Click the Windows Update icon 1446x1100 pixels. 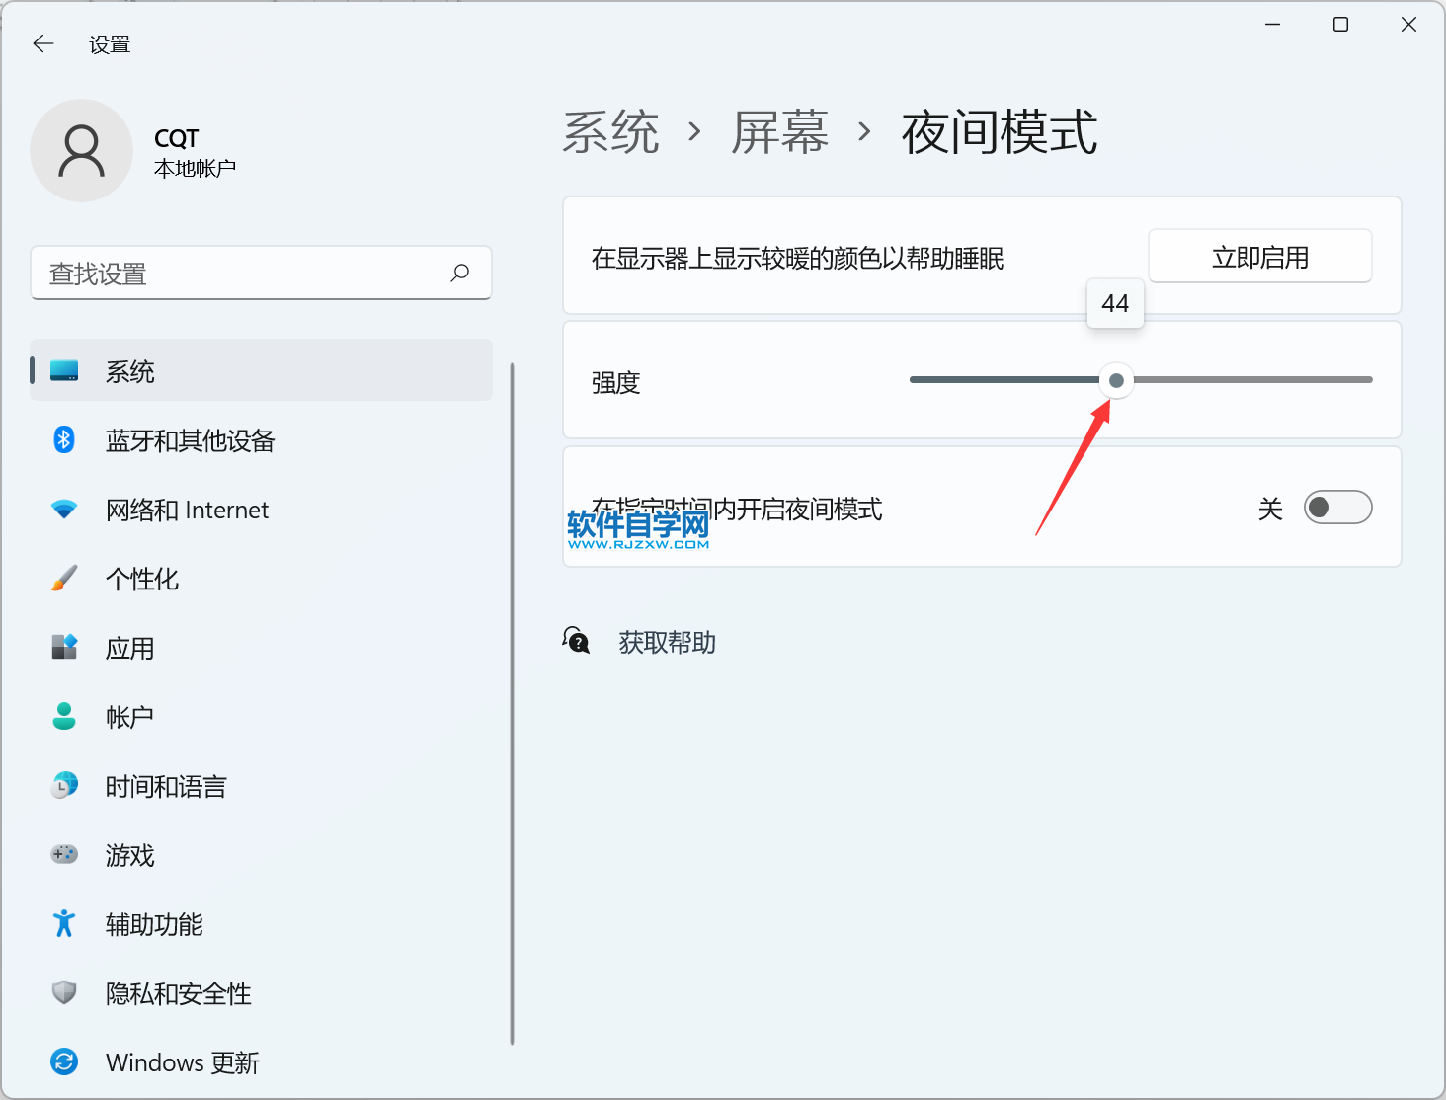64,1061
